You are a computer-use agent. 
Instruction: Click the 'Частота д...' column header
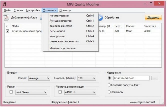(x=151, y=26)
